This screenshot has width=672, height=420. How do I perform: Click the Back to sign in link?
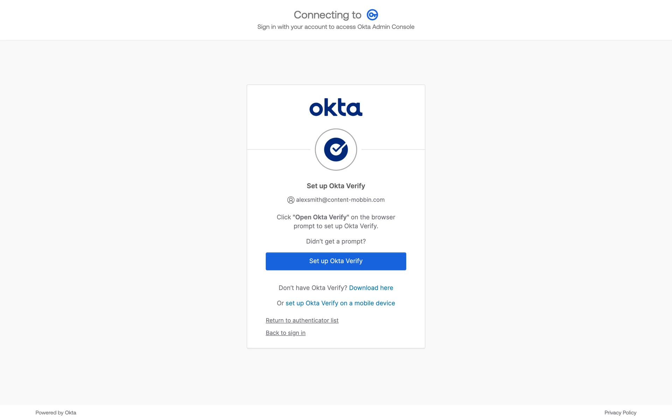point(285,333)
